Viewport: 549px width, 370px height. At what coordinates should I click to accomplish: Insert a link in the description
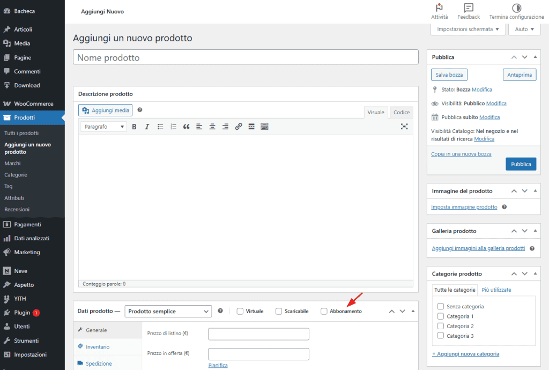click(239, 127)
